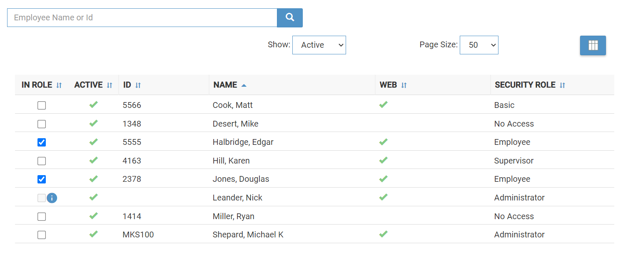Click the magnifying glass search button
Viewport: 623px width, 254px height.
(290, 18)
